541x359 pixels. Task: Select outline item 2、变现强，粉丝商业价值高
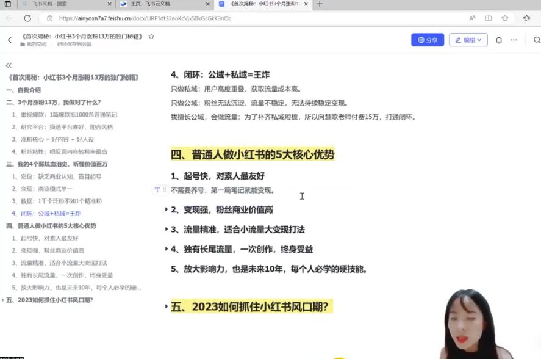pos(48,250)
